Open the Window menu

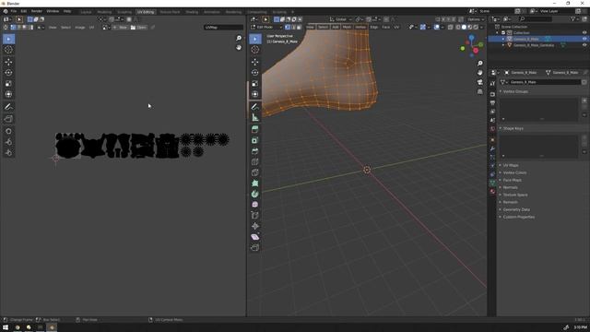pos(53,11)
